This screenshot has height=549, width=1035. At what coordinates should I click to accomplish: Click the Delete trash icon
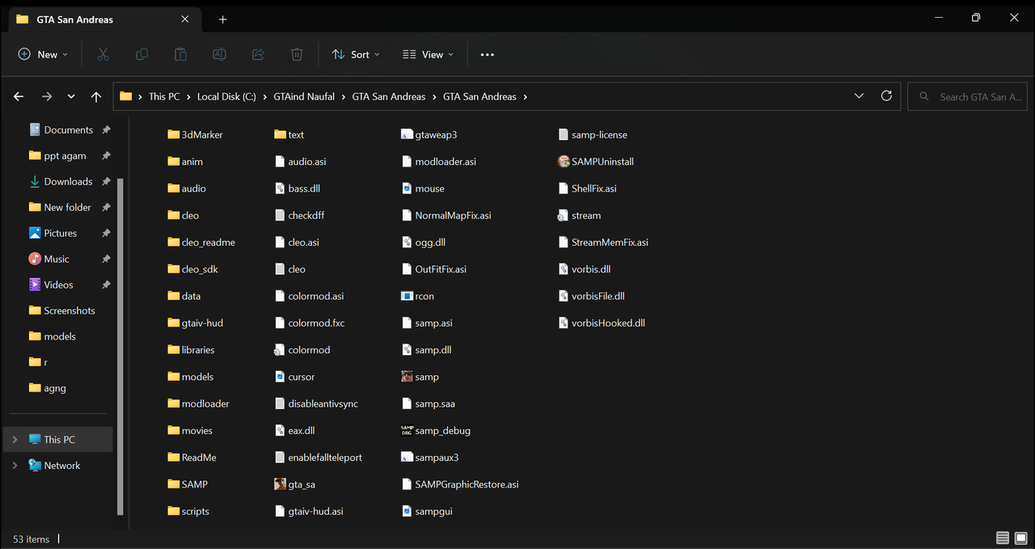[x=297, y=54]
